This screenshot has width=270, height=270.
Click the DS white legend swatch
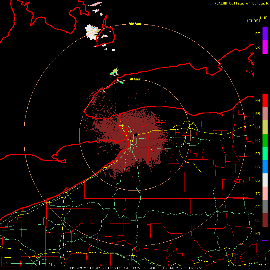pos(265,180)
